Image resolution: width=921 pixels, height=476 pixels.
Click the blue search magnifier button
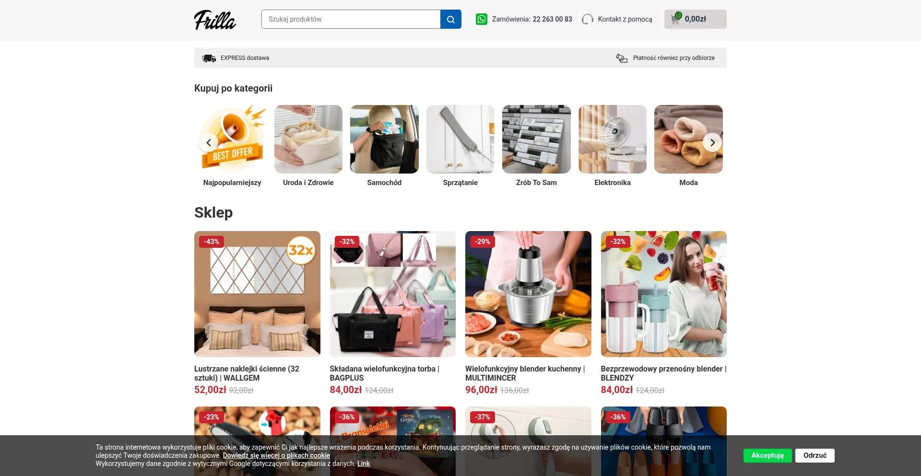pyautogui.click(x=450, y=19)
